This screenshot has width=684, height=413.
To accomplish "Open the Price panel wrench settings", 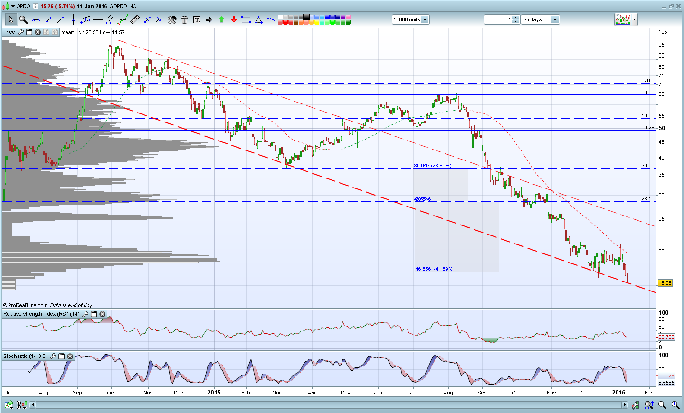I will click(x=20, y=32).
